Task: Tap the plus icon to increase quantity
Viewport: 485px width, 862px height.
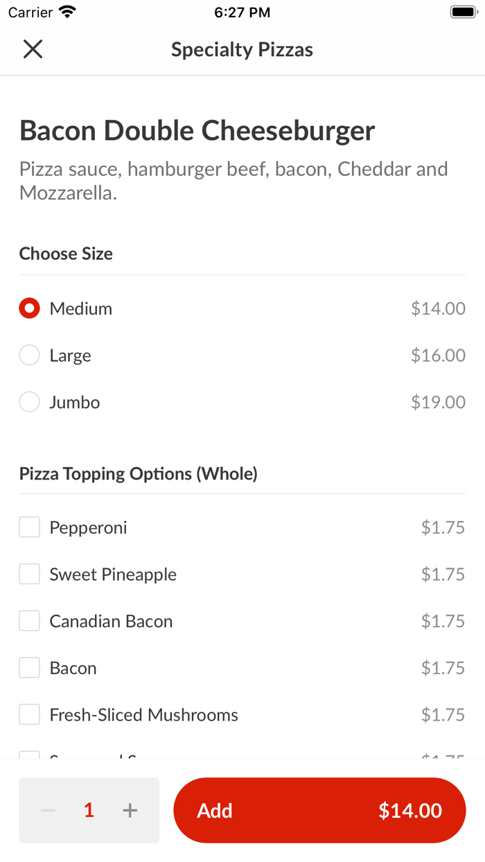Action: point(130,809)
